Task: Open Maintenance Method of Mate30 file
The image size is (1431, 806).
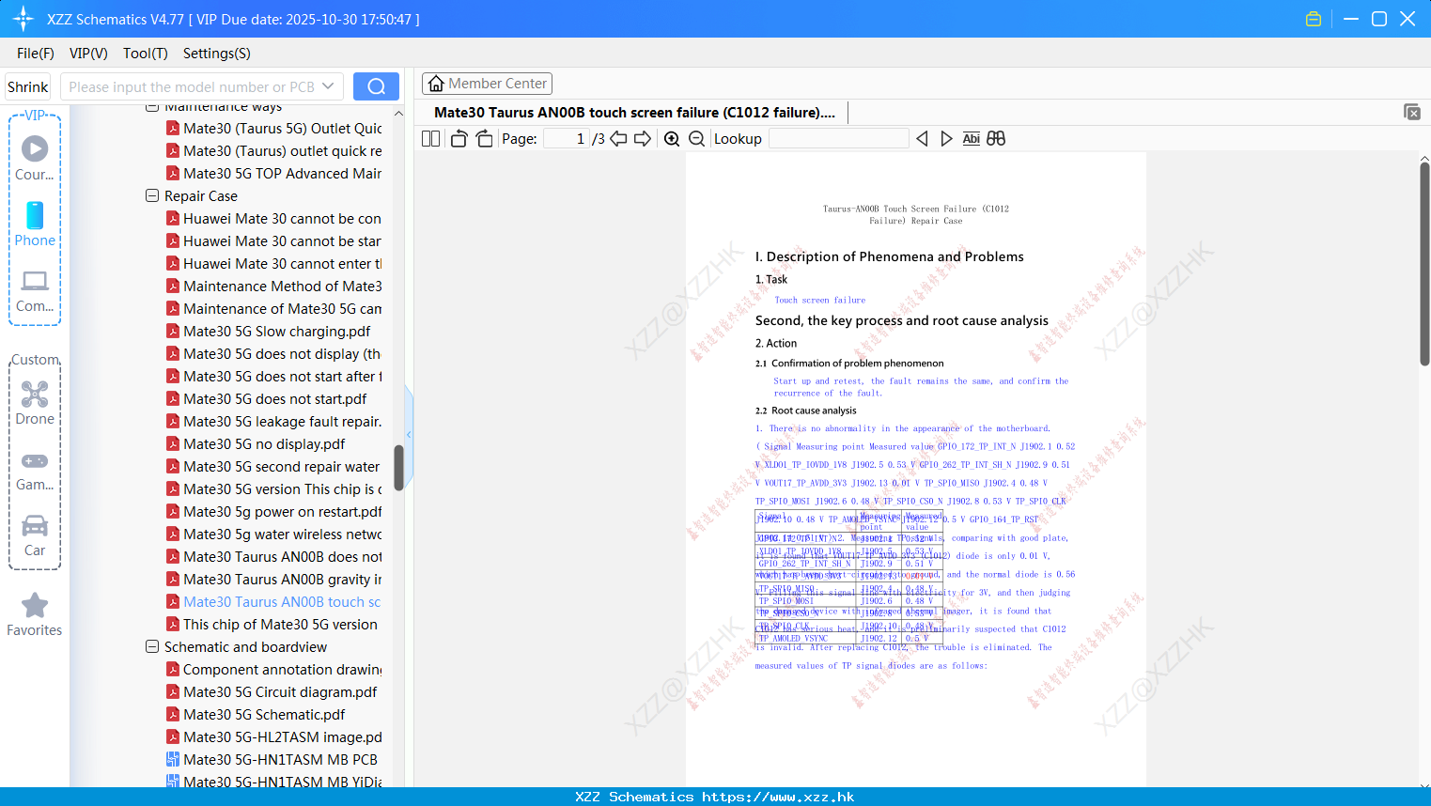Action: [x=272, y=286]
